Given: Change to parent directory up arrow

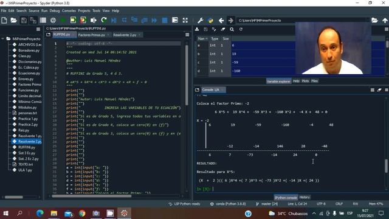Looking at the screenshot, I should [x=385, y=20].
